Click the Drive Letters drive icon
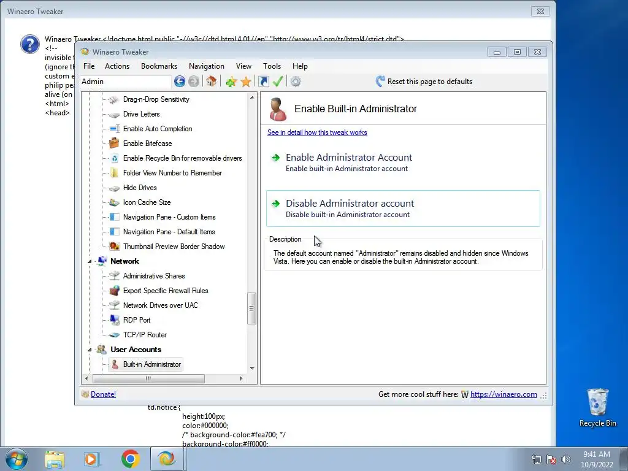The image size is (628, 471). (x=114, y=114)
